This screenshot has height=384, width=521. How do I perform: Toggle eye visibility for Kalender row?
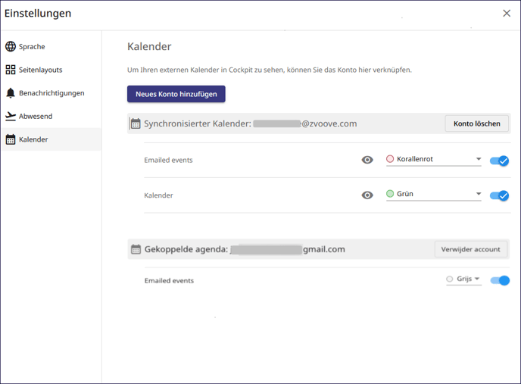click(x=367, y=195)
